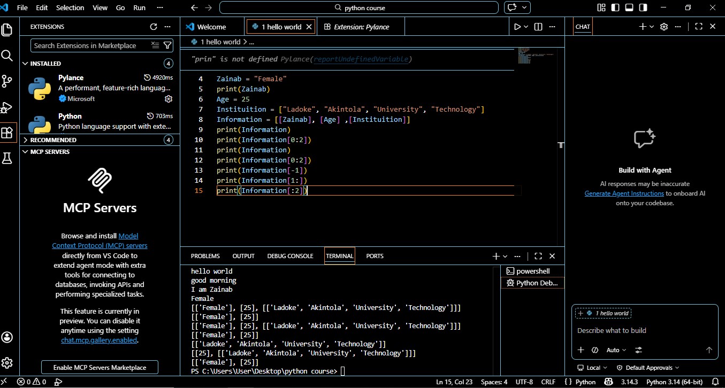Click Enable MCP Servers Marketplace button
The image size is (725, 388).
100,368
